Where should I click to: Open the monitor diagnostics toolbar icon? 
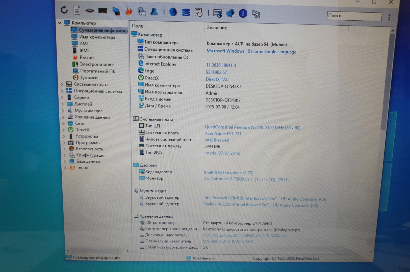click(x=116, y=11)
